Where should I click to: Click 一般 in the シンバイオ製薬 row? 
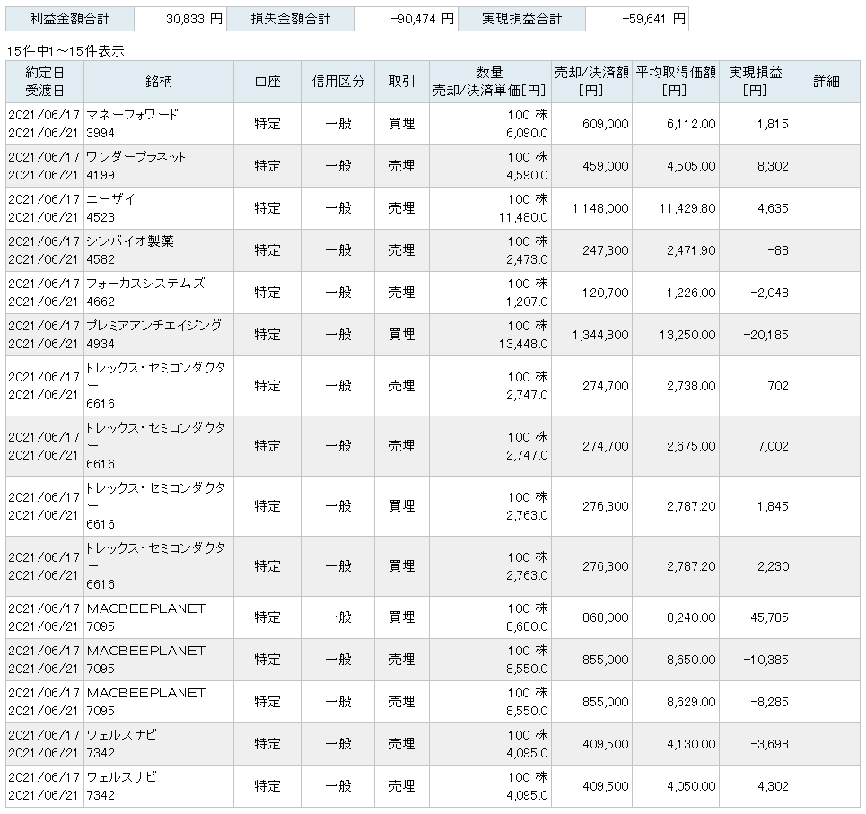(x=338, y=250)
